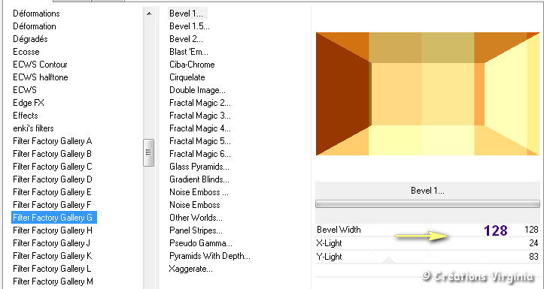Select Ecosse category
The image size is (544, 289).
(x=26, y=52)
